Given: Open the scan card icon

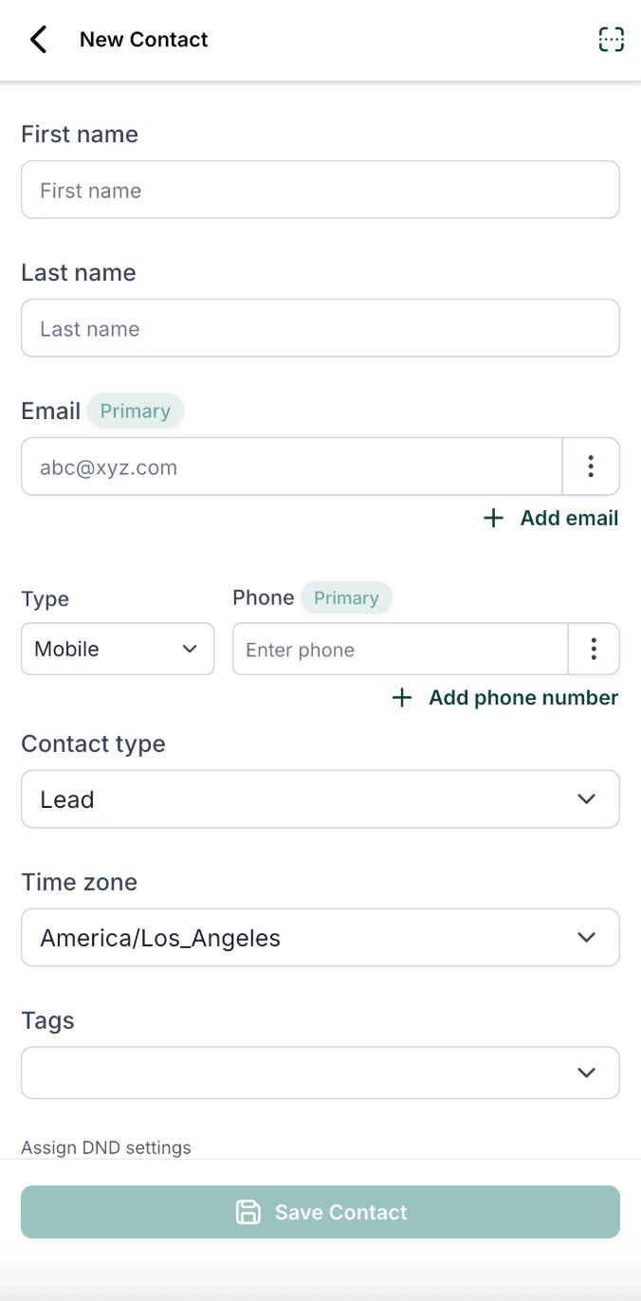Looking at the screenshot, I should pos(611,40).
